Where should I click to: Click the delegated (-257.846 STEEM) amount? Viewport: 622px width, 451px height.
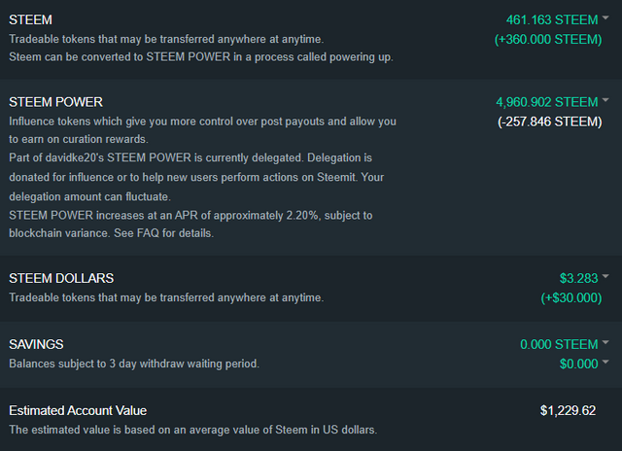550,121
